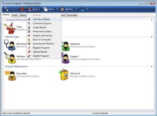157x116 pixels.
Task: Click the Upload Results arrow icon
Action: click(x=29, y=52)
